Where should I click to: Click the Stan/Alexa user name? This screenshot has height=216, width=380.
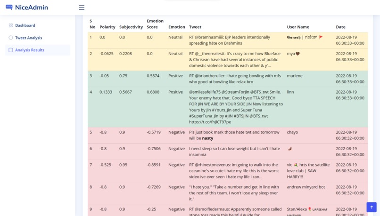(307, 212)
